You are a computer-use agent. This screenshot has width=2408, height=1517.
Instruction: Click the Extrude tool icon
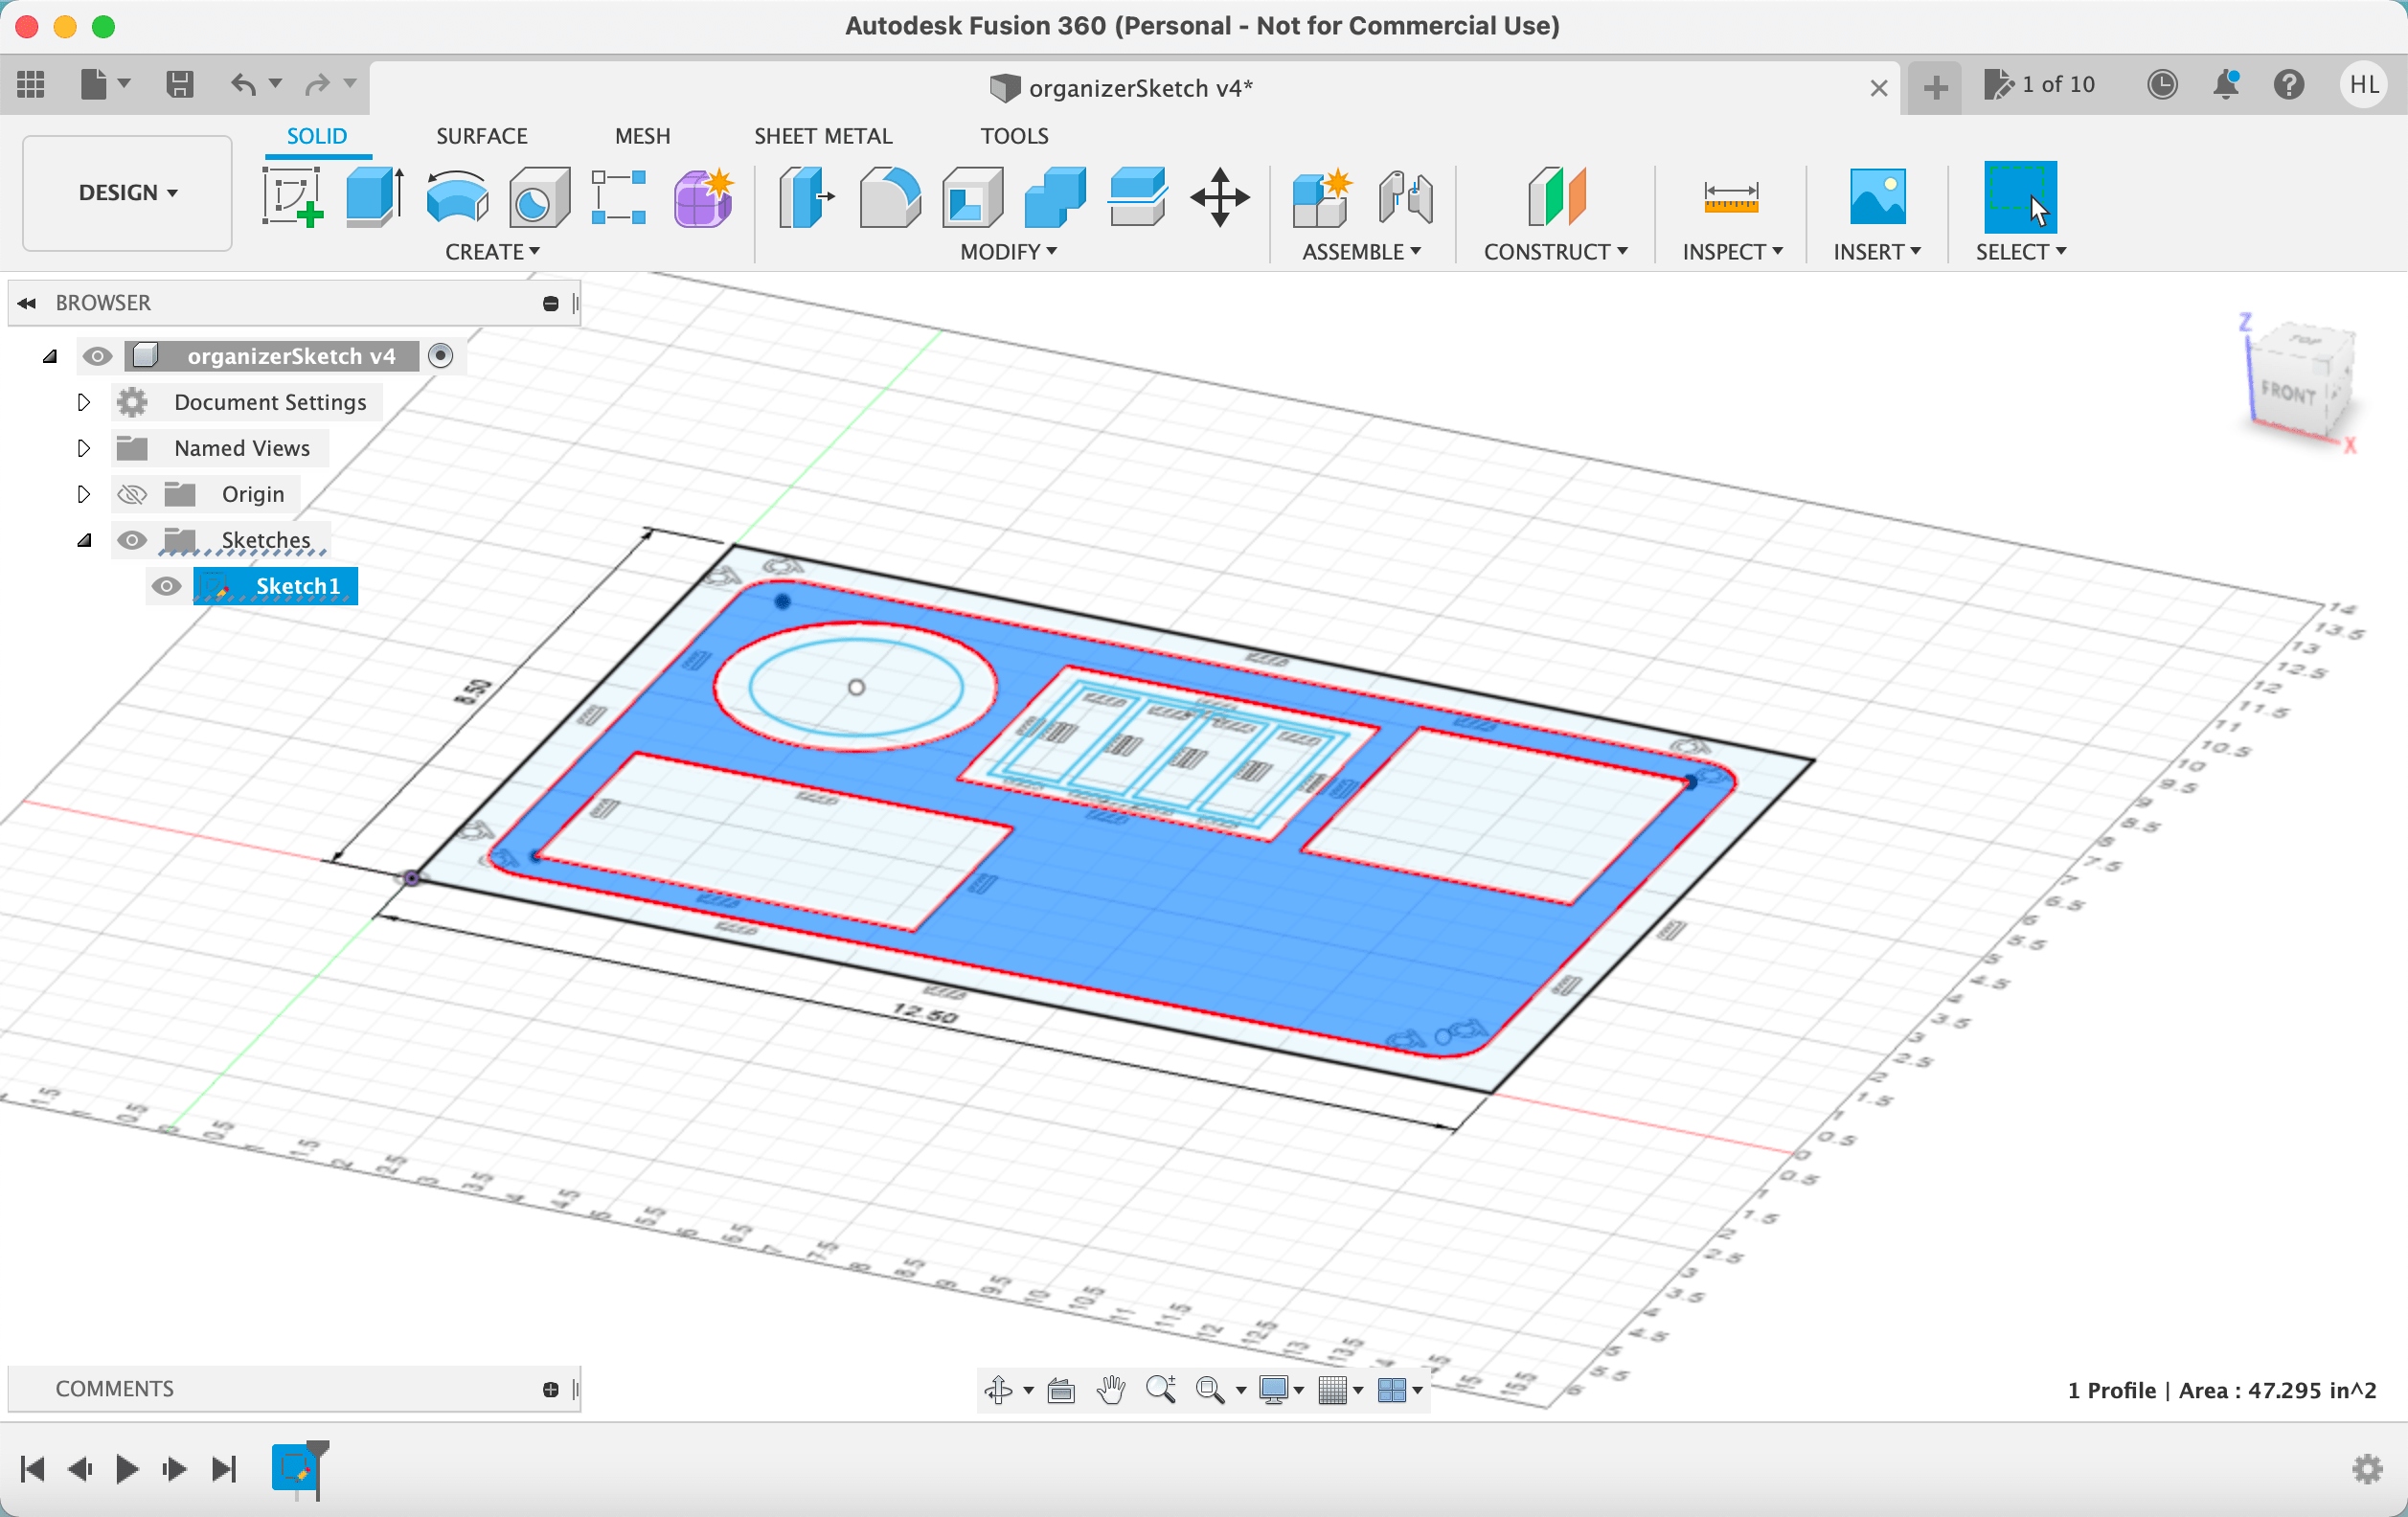[x=374, y=196]
